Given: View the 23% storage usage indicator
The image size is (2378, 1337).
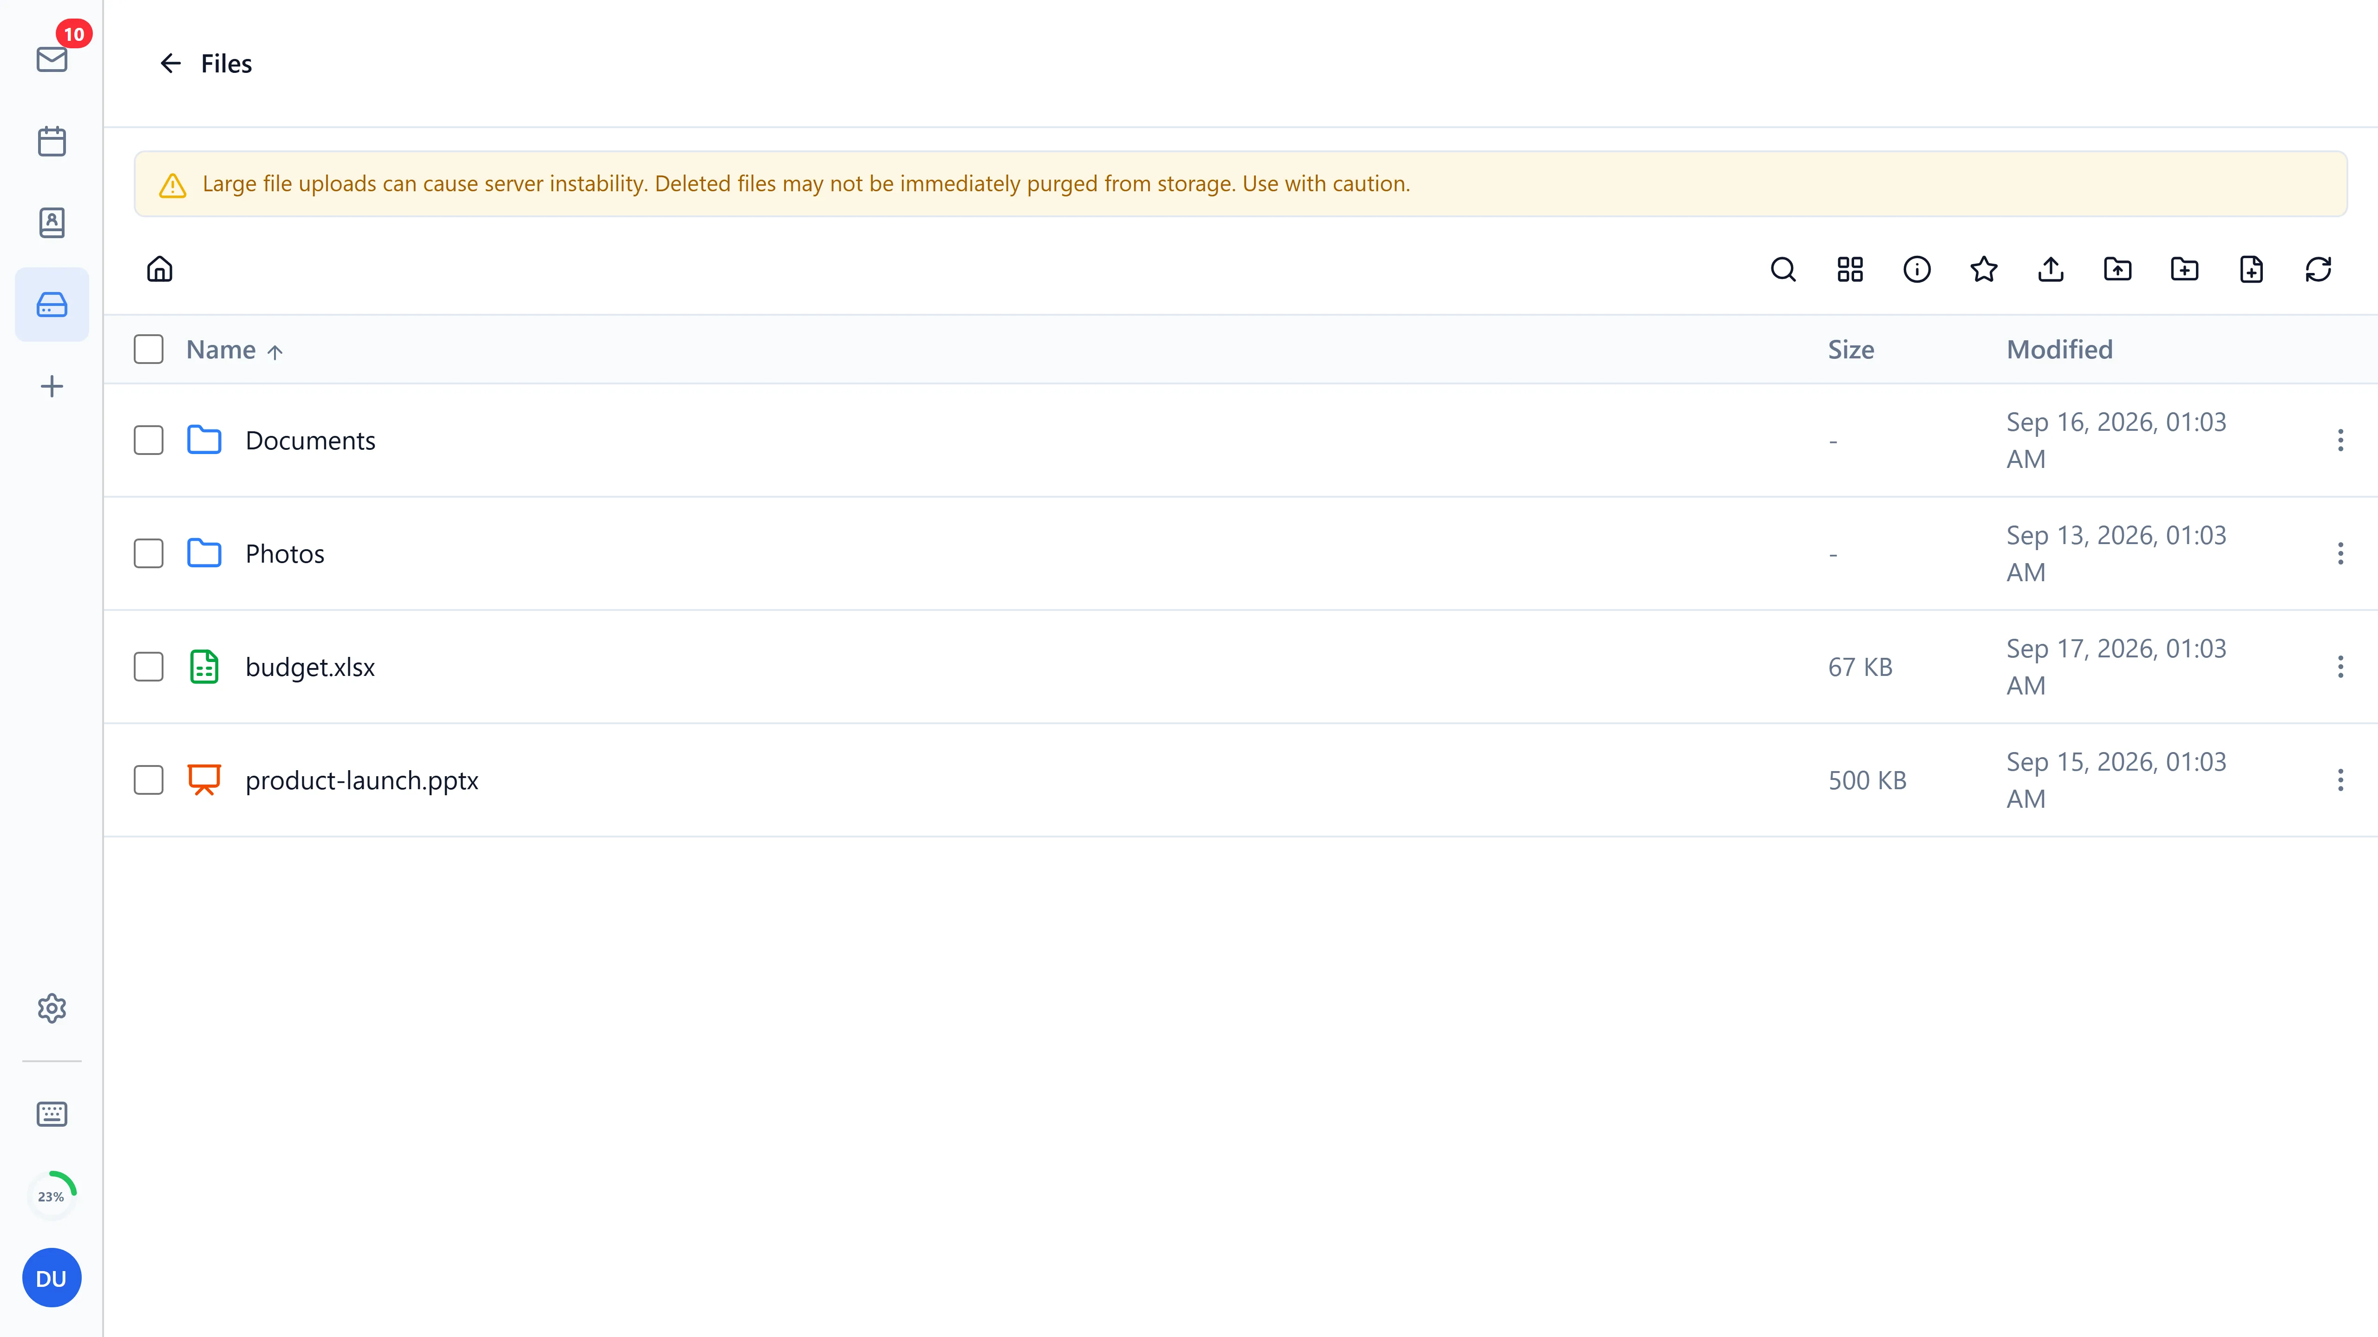Looking at the screenshot, I should click(52, 1196).
